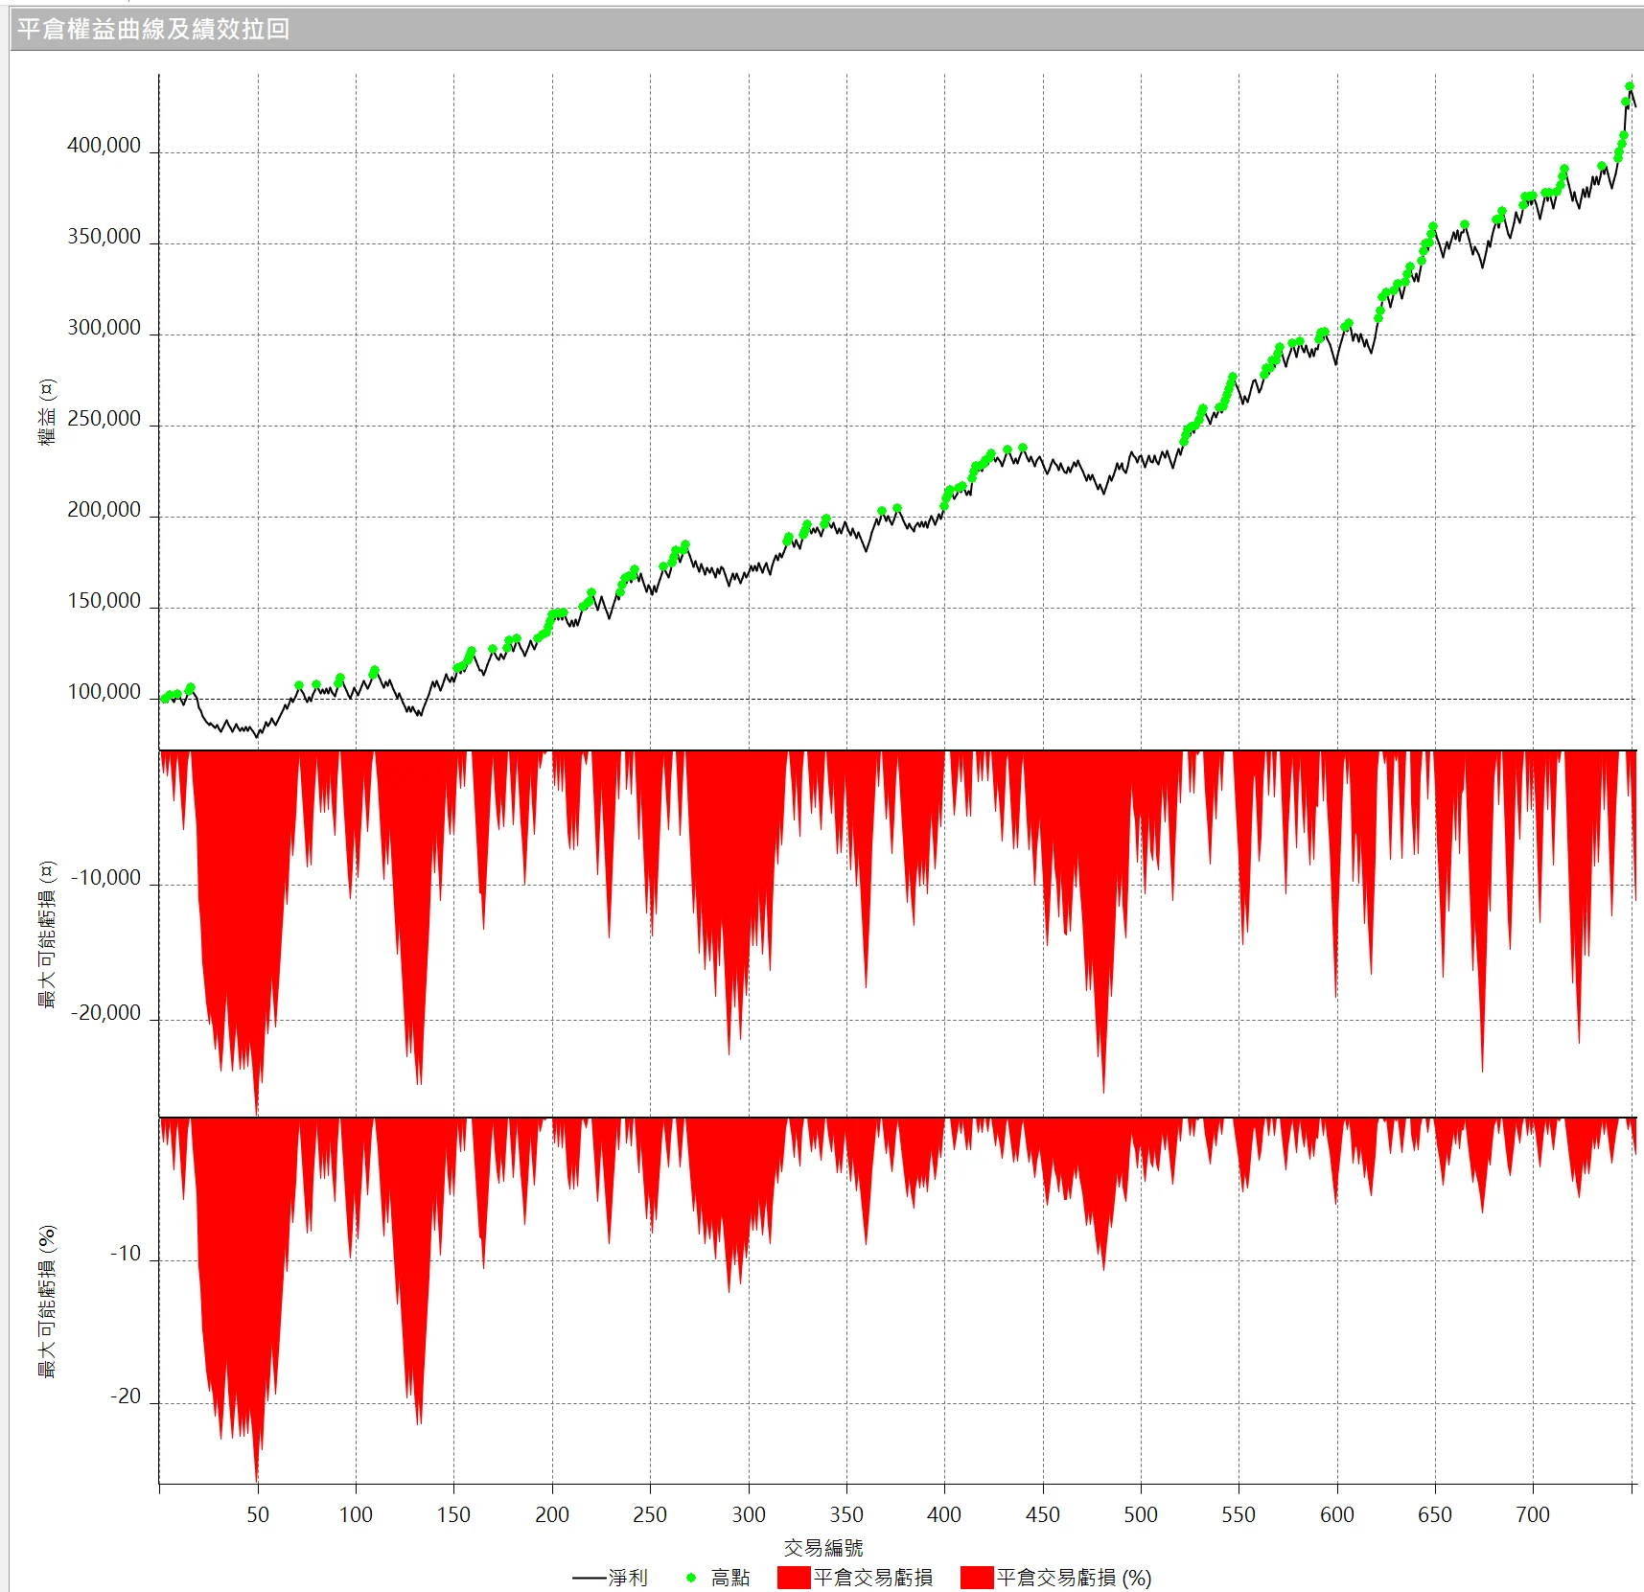Click the 250 trade number tick label
The height and width of the screenshot is (1592, 1644).
coord(650,1514)
